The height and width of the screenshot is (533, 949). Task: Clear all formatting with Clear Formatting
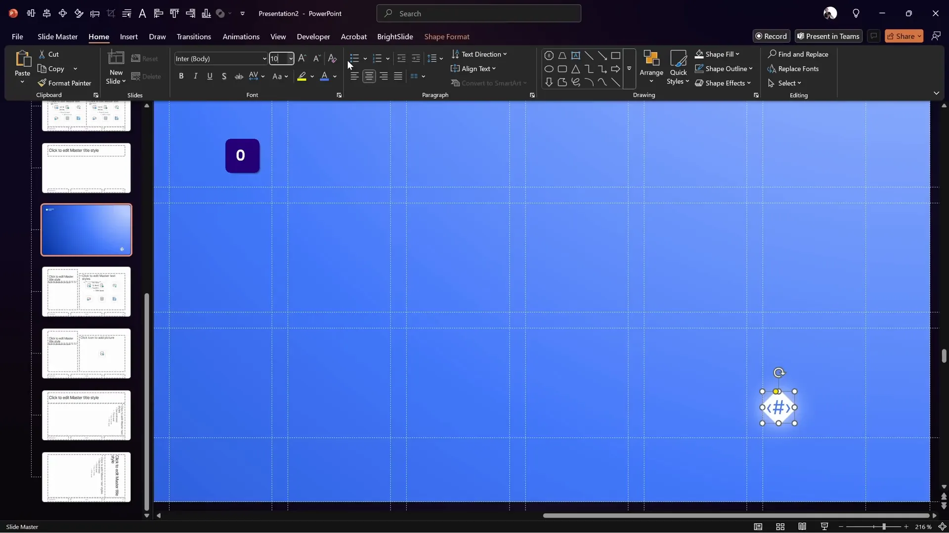pos(332,58)
